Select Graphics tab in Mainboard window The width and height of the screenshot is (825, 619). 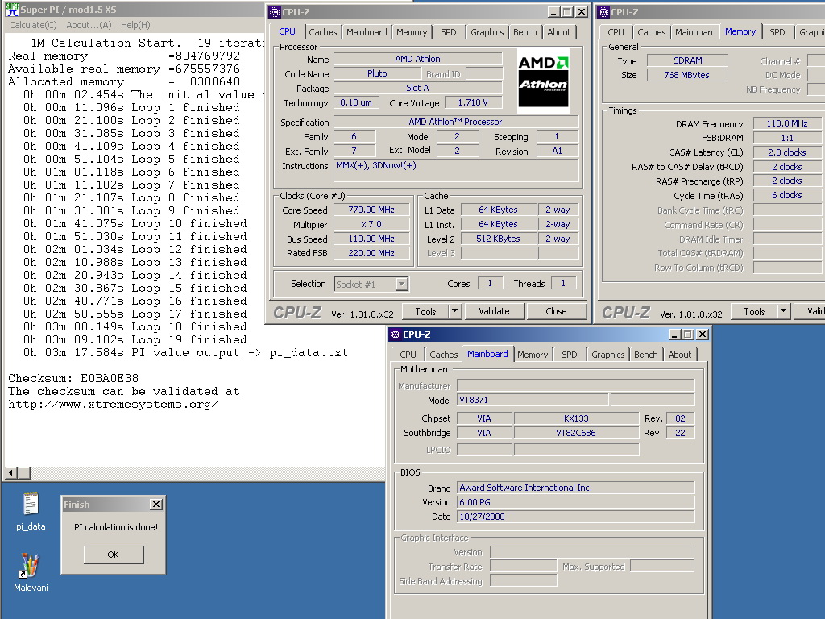[x=607, y=355]
